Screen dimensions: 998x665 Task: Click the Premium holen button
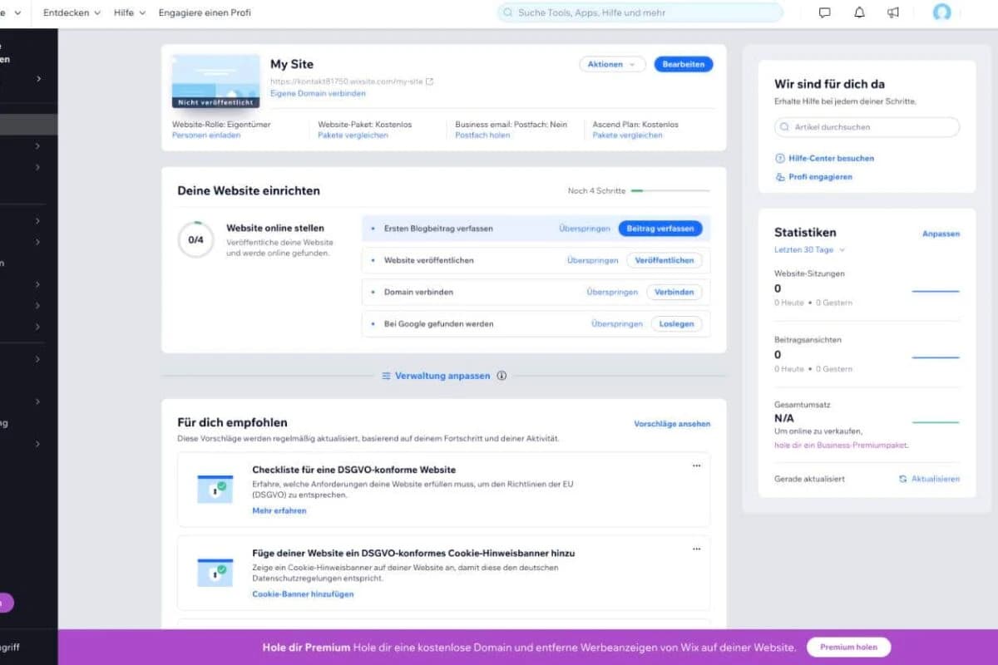(847, 647)
